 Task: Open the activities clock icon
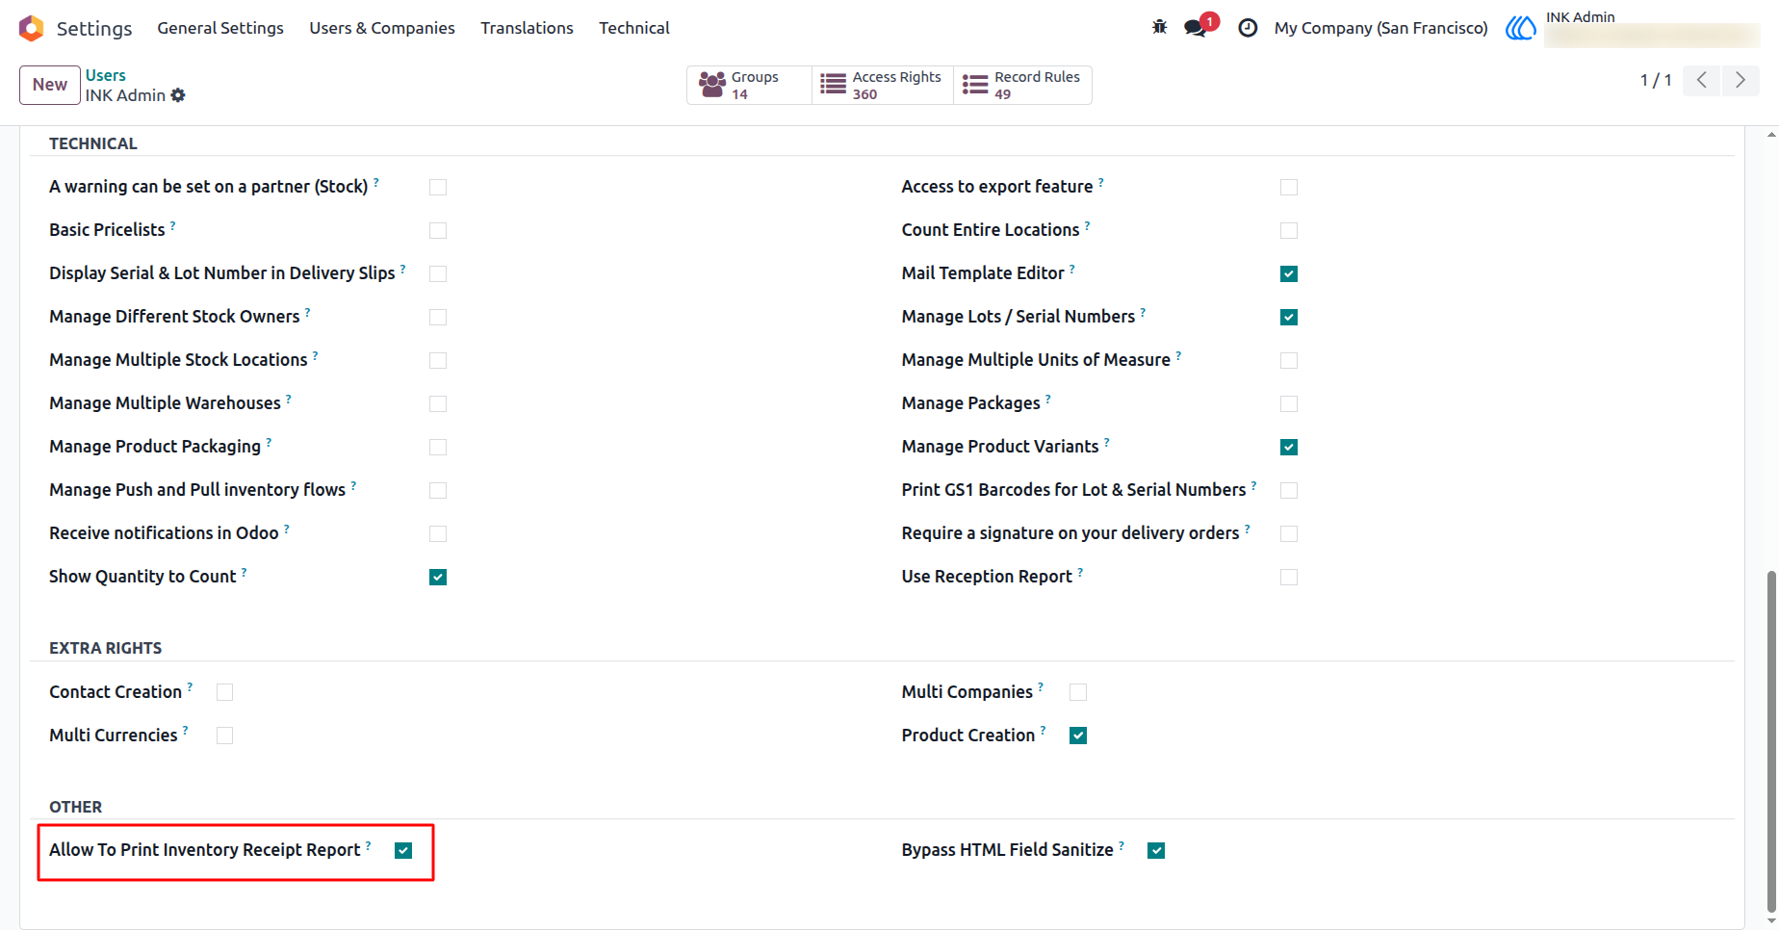(1248, 28)
